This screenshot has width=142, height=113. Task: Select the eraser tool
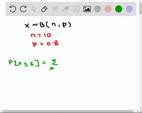point(66,9)
